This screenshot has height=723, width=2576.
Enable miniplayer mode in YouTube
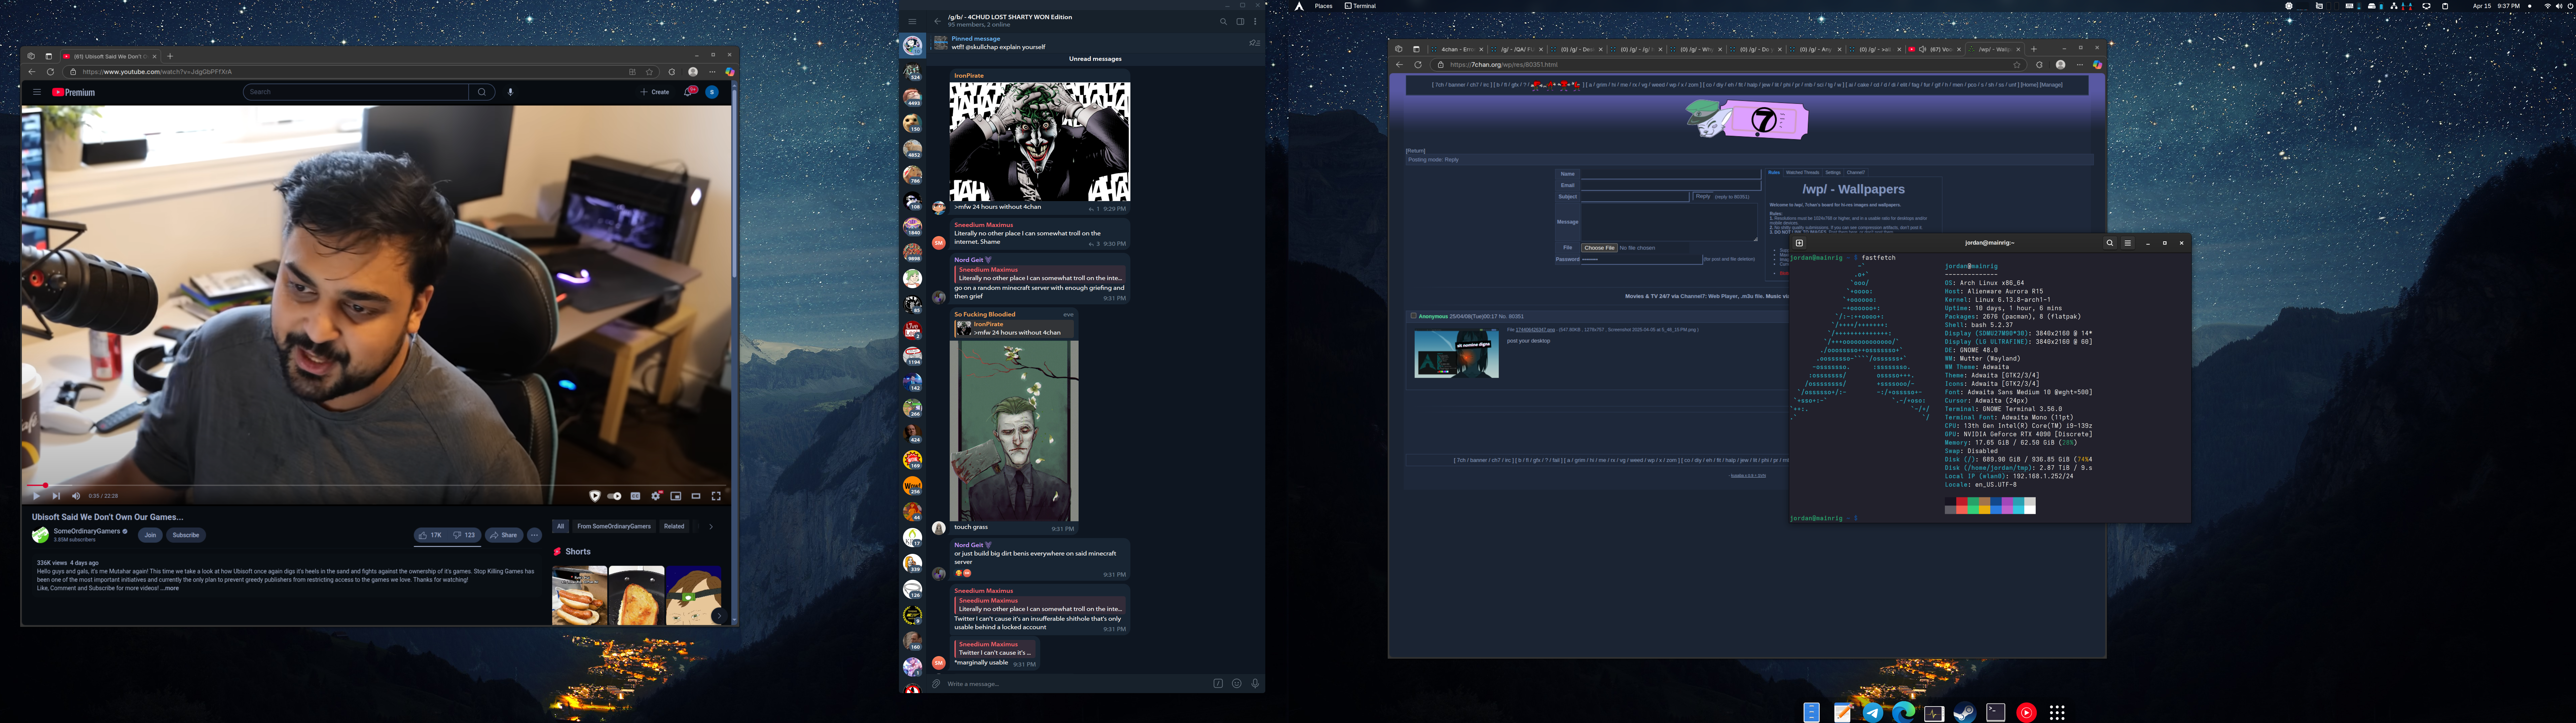[x=676, y=496]
